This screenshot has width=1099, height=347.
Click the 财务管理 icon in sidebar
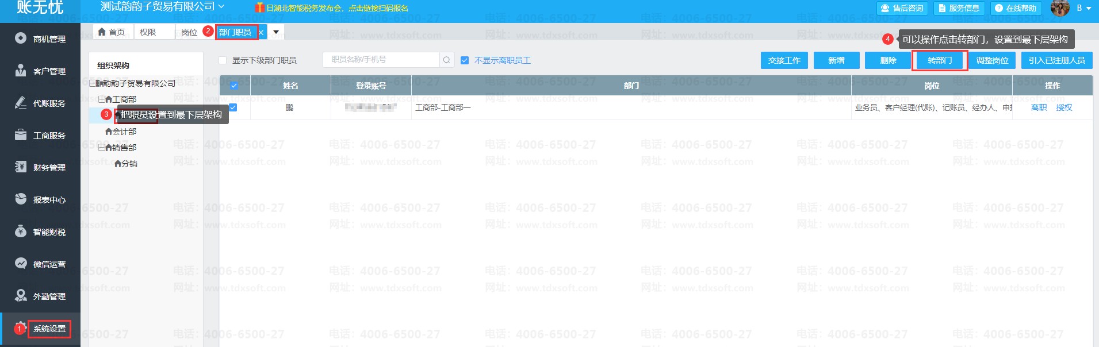(x=21, y=167)
